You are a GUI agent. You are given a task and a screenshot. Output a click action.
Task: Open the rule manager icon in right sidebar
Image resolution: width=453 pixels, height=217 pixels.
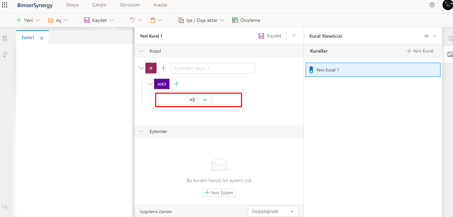[x=450, y=55]
